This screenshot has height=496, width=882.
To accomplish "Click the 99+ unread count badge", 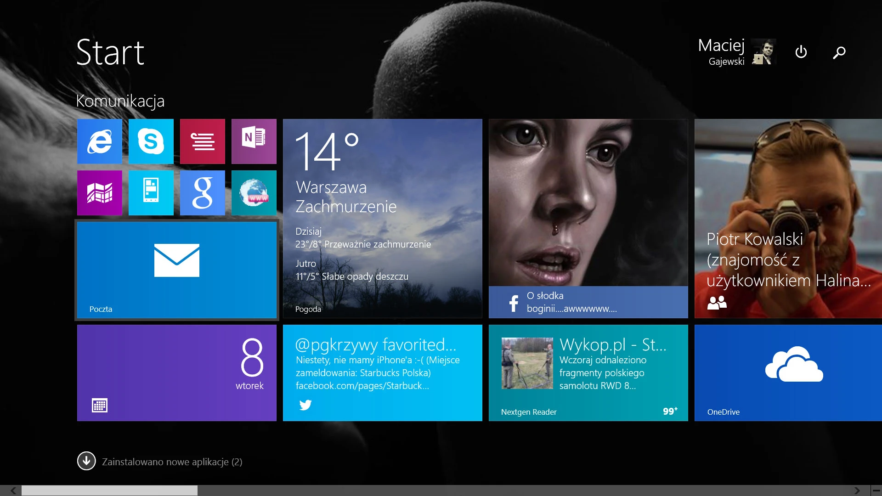I will [x=670, y=411].
